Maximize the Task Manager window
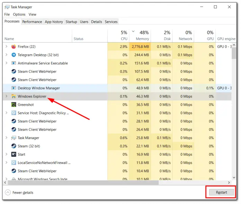241x204 pixels. click(x=215, y=7)
